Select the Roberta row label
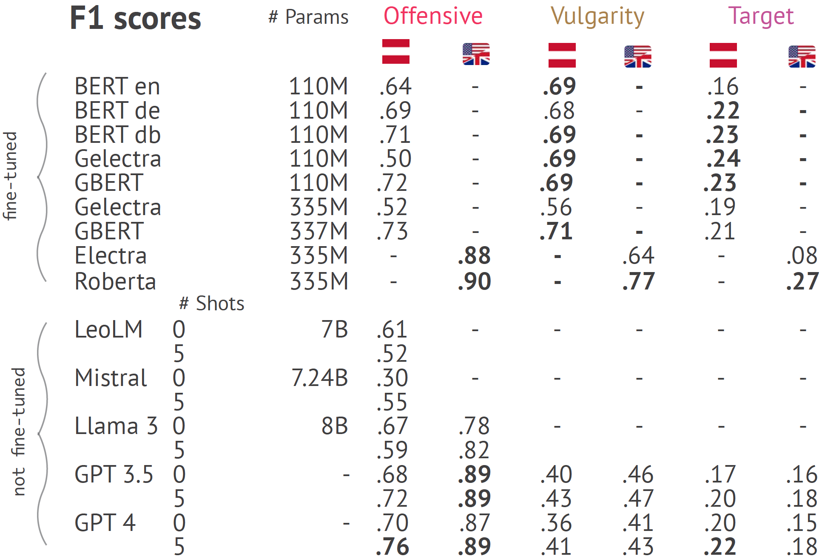The image size is (822, 559). 115,281
